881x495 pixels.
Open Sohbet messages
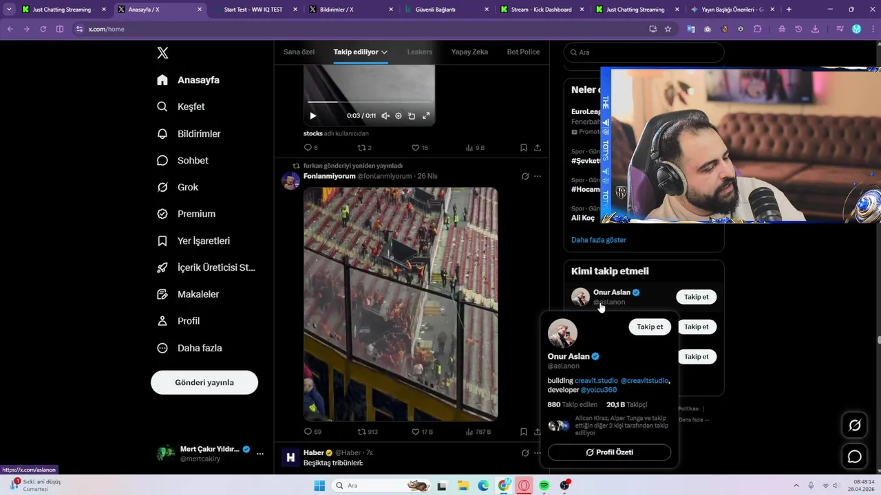tap(182, 160)
